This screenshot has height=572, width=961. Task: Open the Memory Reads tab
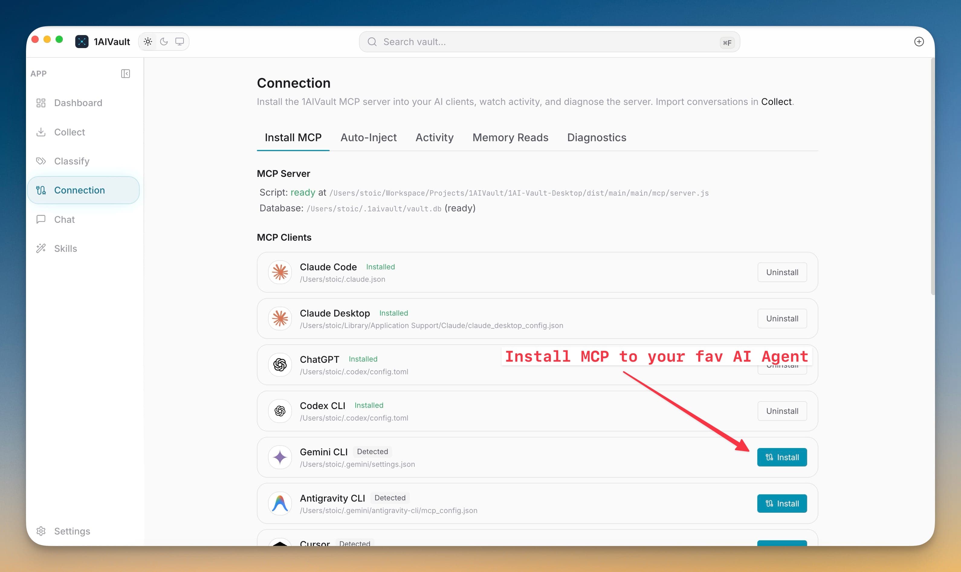(x=510, y=137)
